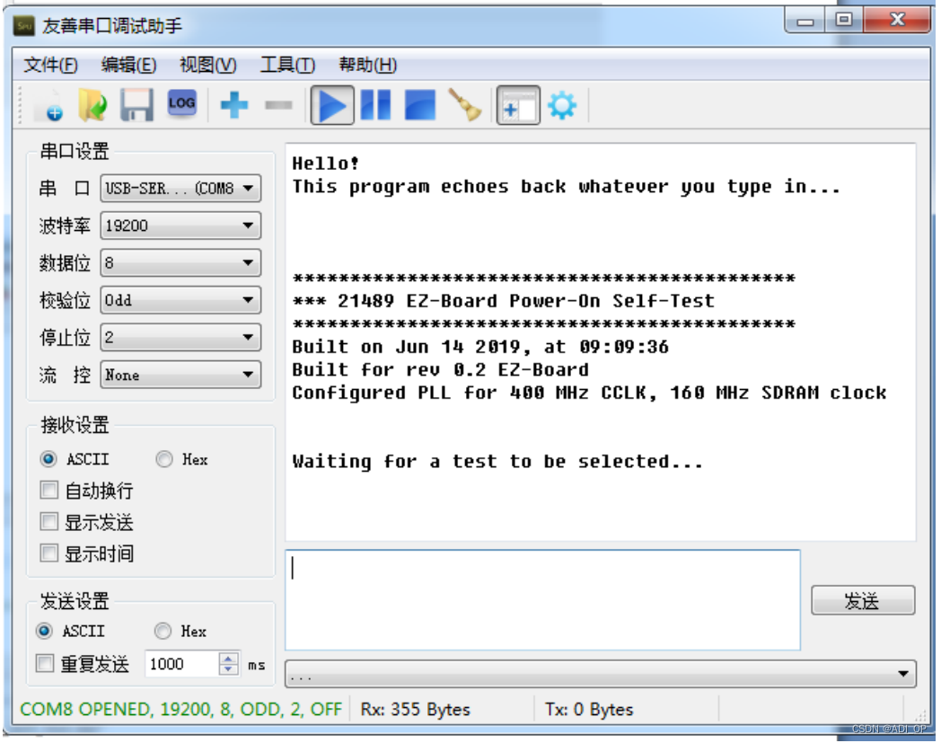Select Hex under 接收设置
The image size is (941, 743).
coord(163,459)
